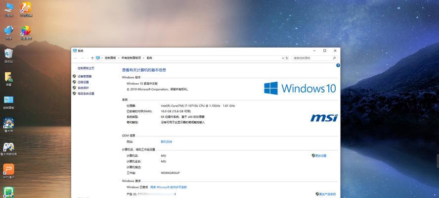
Task: Click the shield icon beside 系统保护
Action: pyautogui.click(x=74, y=88)
